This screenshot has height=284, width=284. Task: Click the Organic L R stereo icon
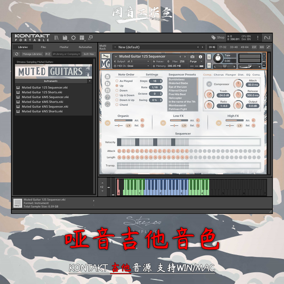tap(129, 126)
